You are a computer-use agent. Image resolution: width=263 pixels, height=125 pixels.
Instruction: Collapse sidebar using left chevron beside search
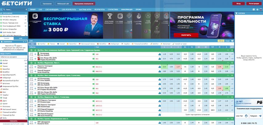1,9
